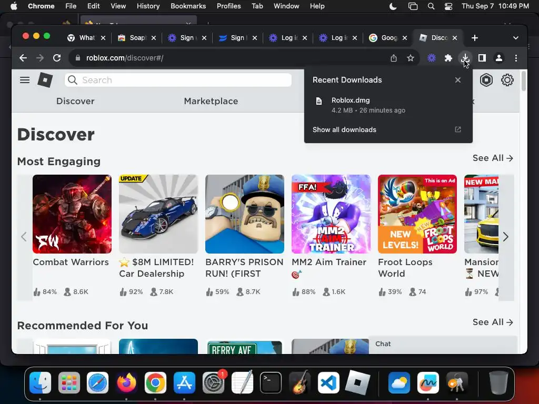Click the Combat Warriors title text
This screenshot has width=539, height=404.
71,262
